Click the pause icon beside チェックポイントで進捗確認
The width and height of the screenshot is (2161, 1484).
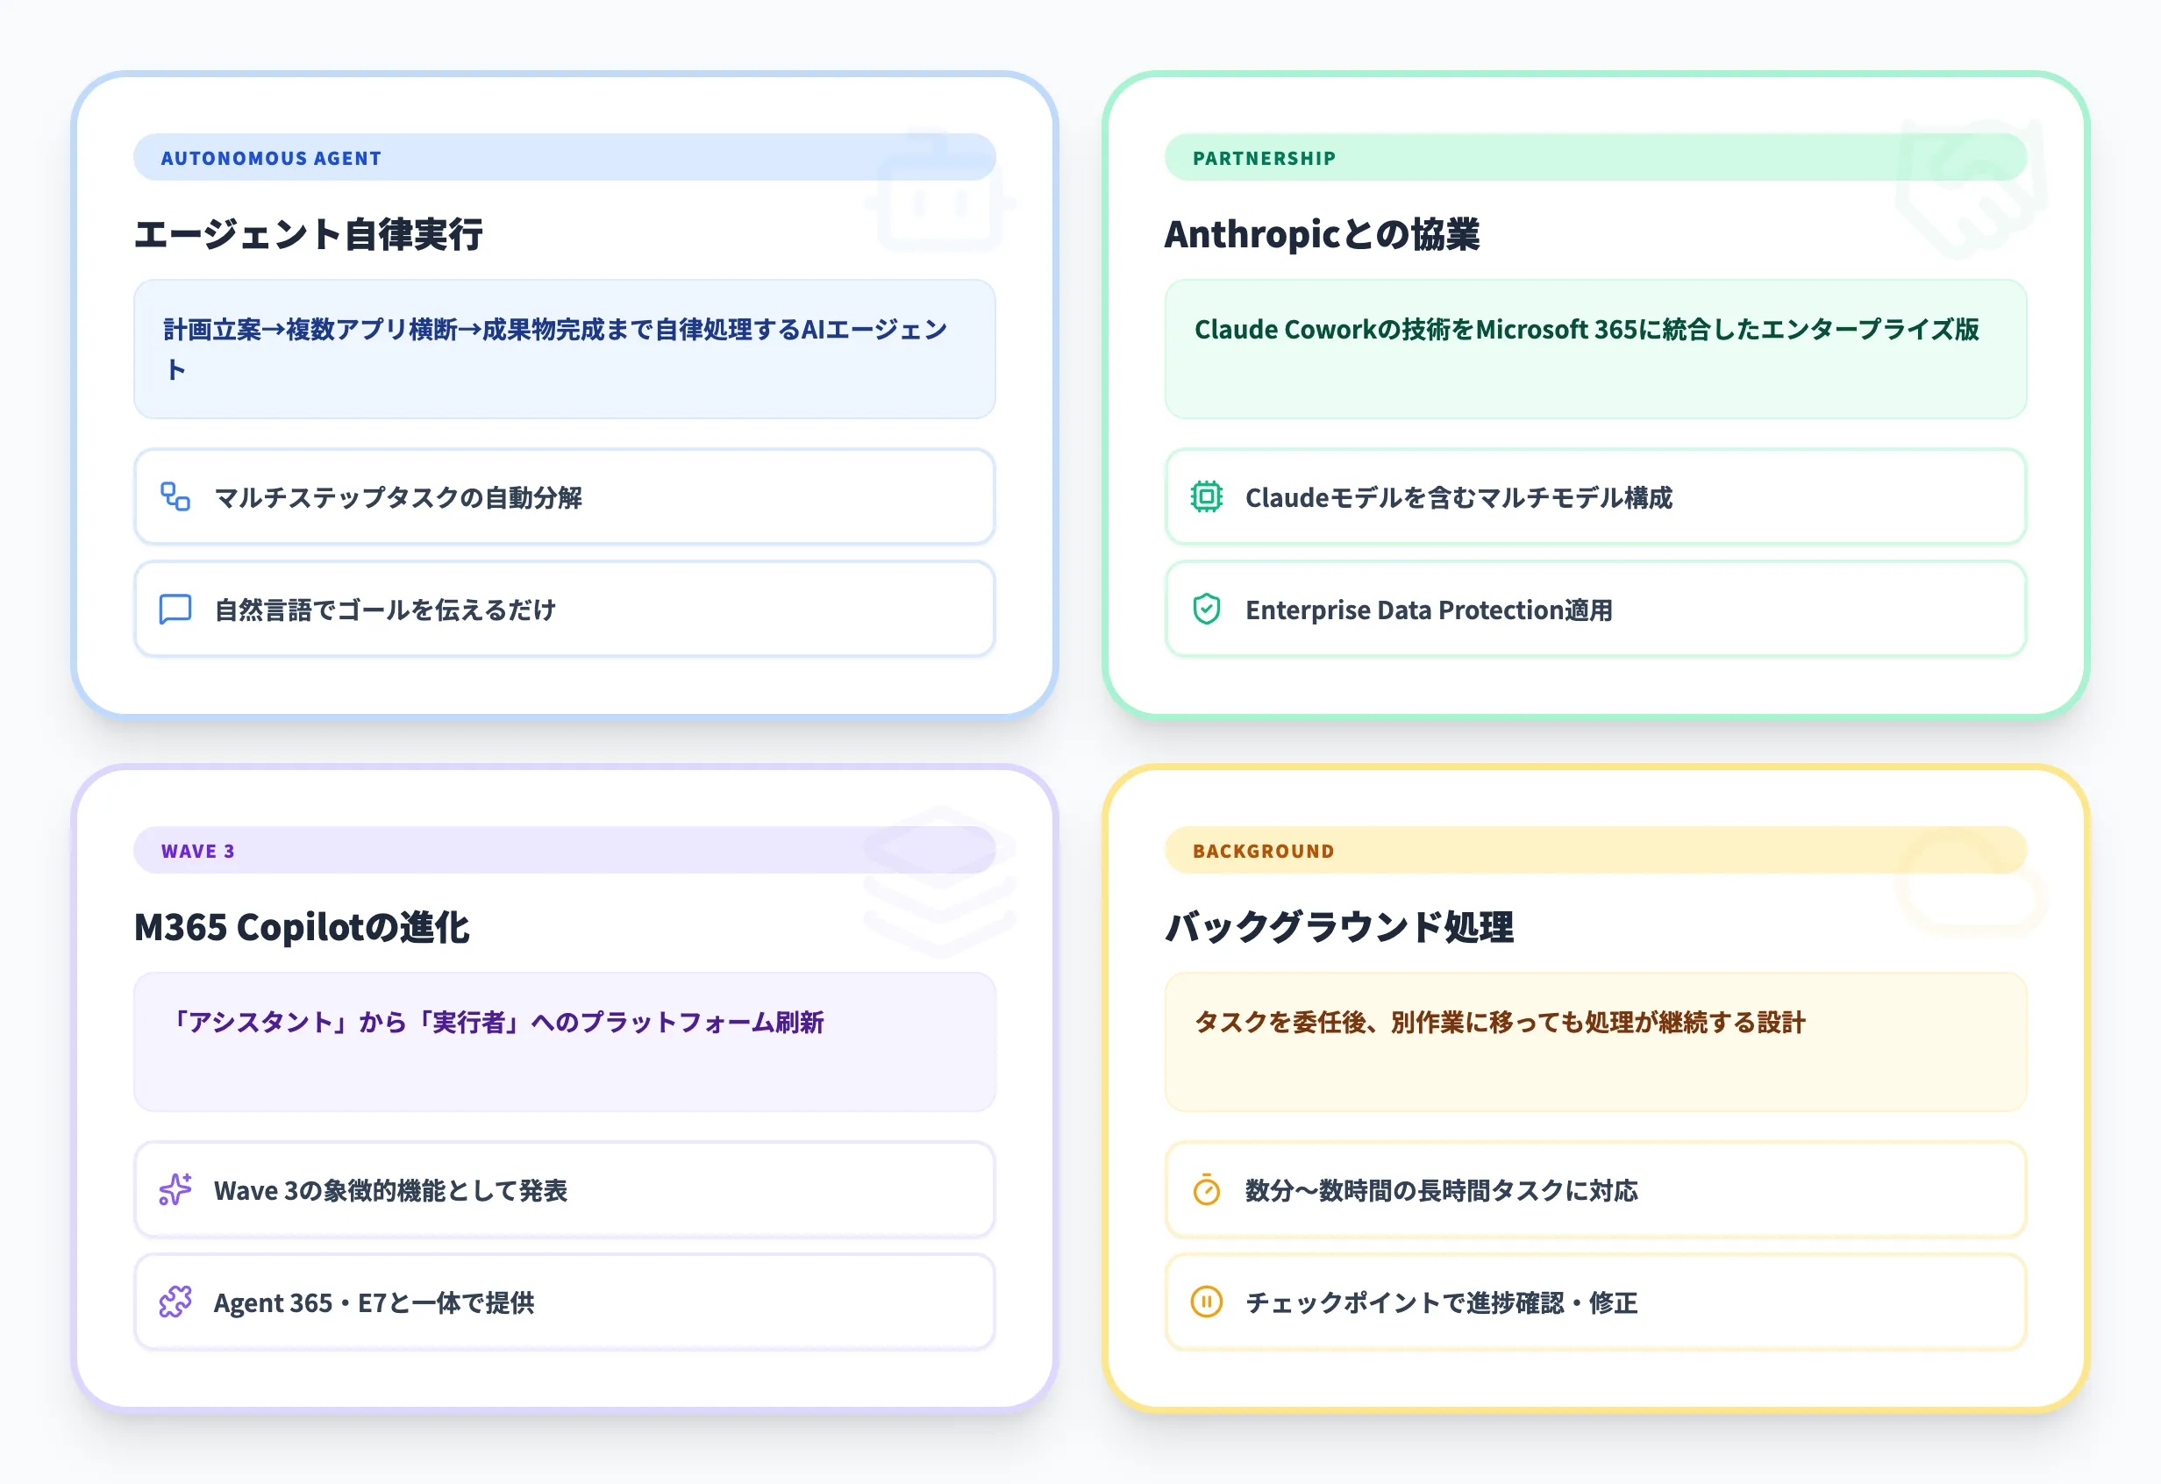[x=1205, y=1302]
